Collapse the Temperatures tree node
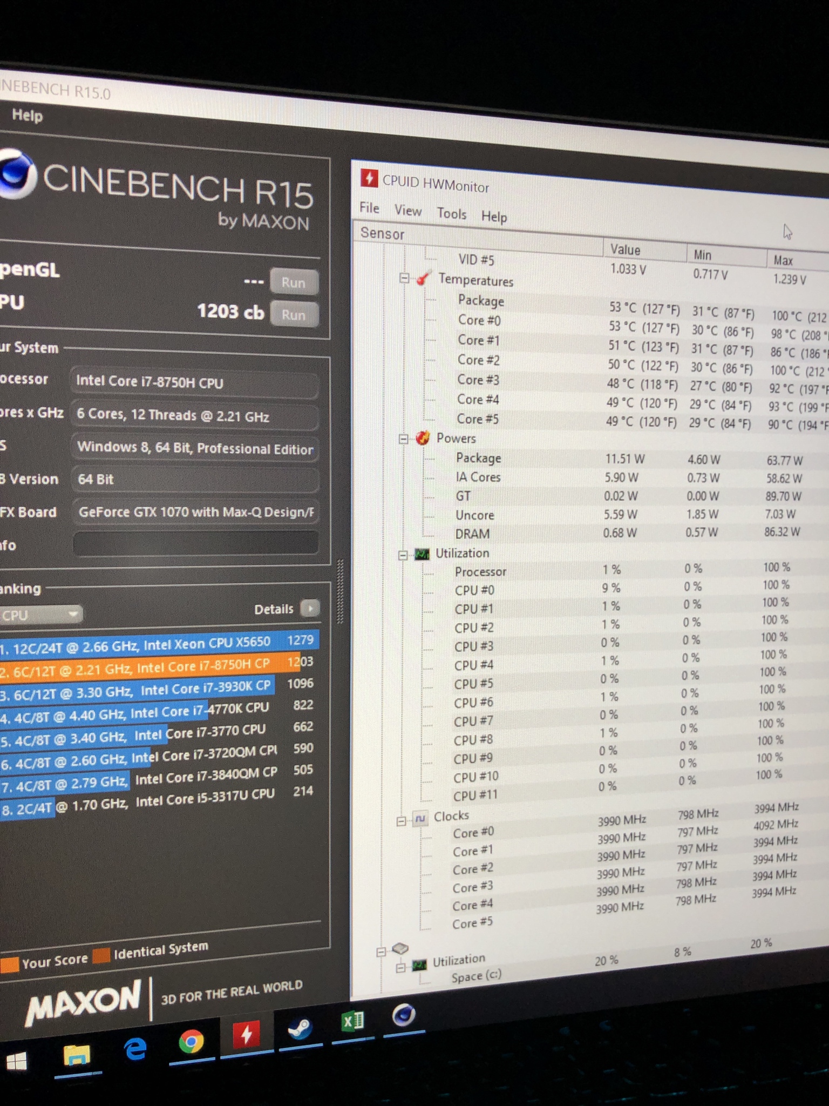Screen dimensions: 829x1106 pos(404,278)
